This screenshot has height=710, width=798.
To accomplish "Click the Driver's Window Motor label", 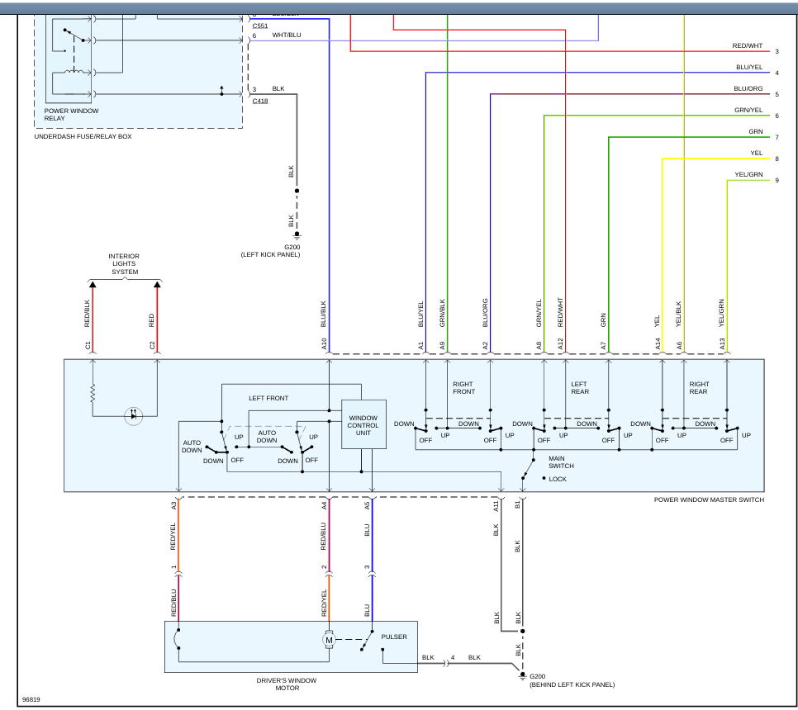I will point(287,684).
